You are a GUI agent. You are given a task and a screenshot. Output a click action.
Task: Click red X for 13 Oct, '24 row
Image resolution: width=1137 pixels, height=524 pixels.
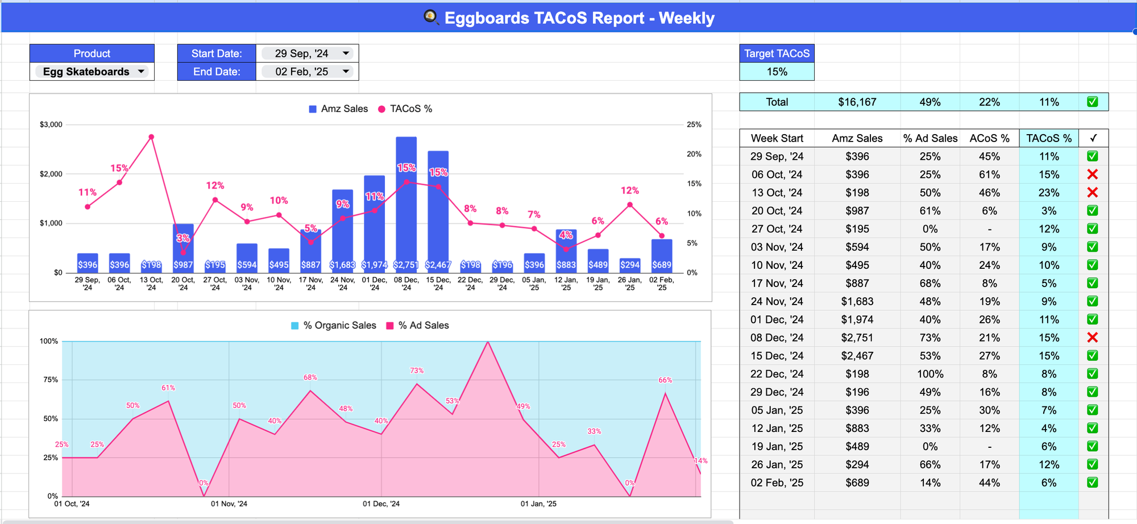coord(1092,193)
